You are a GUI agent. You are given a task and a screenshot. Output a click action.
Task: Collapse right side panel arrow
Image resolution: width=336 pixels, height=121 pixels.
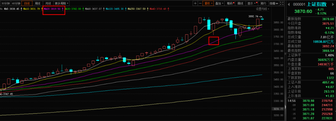(x=285, y=107)
